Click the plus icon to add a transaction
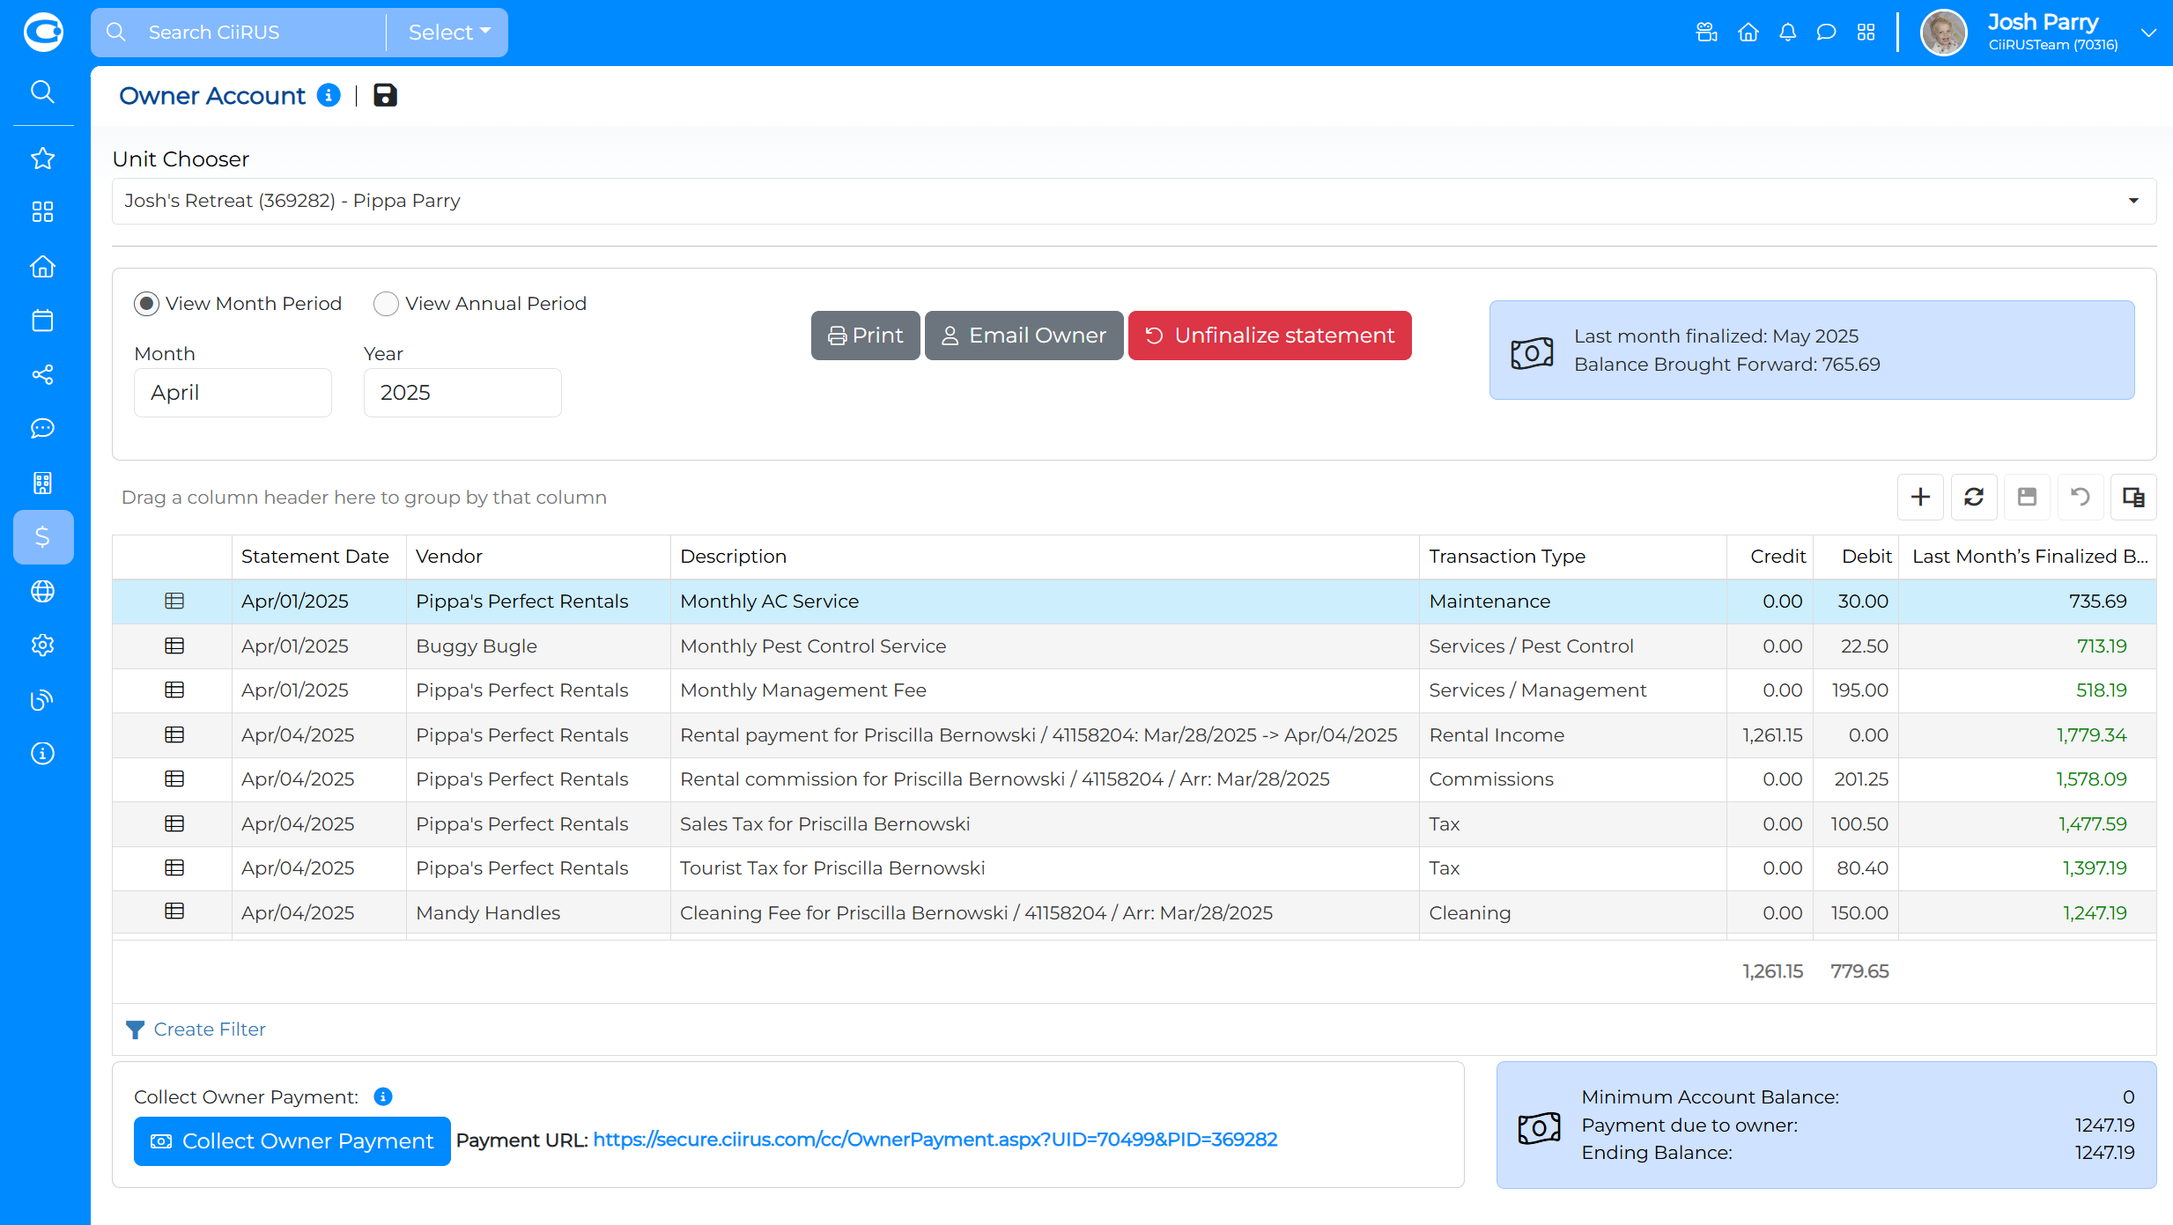The width and height of the screenshot is (2173, 1225). [1920, 498]
